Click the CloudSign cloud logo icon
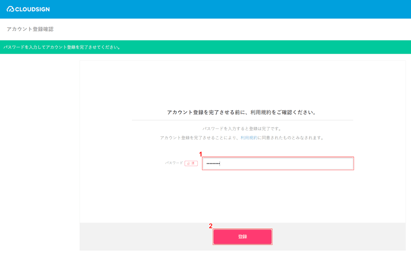This screenshot has width=411, height=256. pyautogui.click(x=10, y=9)
